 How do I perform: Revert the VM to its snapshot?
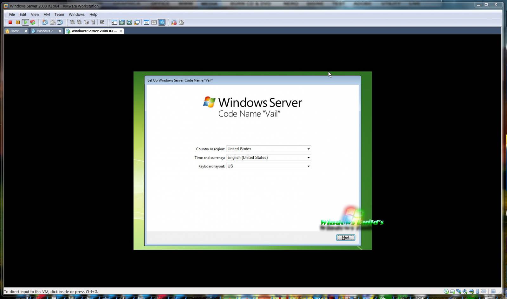click(x=53, y=22)
